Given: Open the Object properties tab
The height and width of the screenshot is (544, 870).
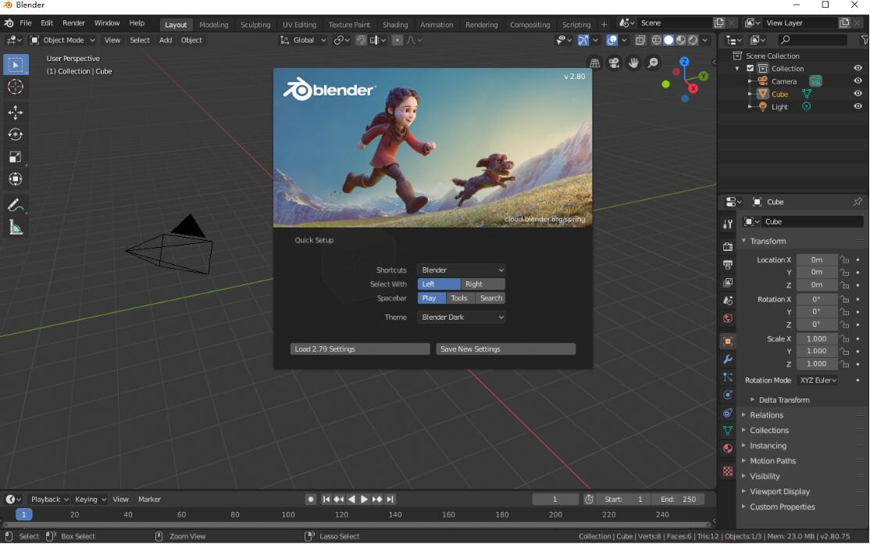Looking at the screenshot, I should coord(728,342).
